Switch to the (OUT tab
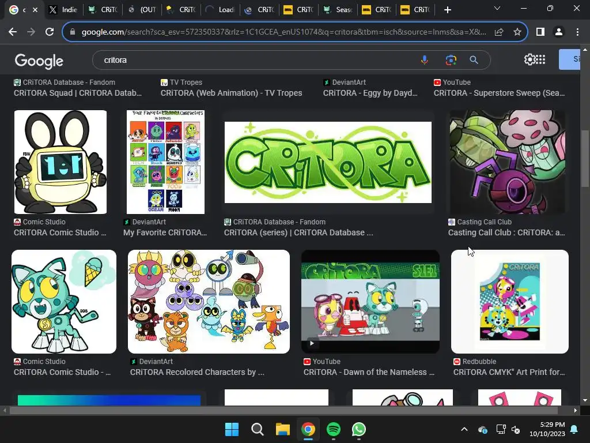Viewport: 590px width, 443px height. pyautogui.click(x=142, y=10)
